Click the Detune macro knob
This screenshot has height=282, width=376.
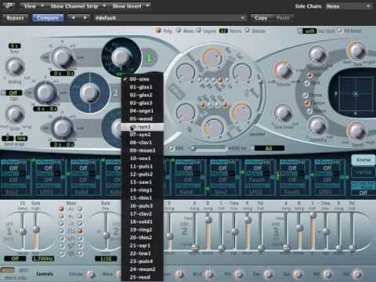click(90, 273)
